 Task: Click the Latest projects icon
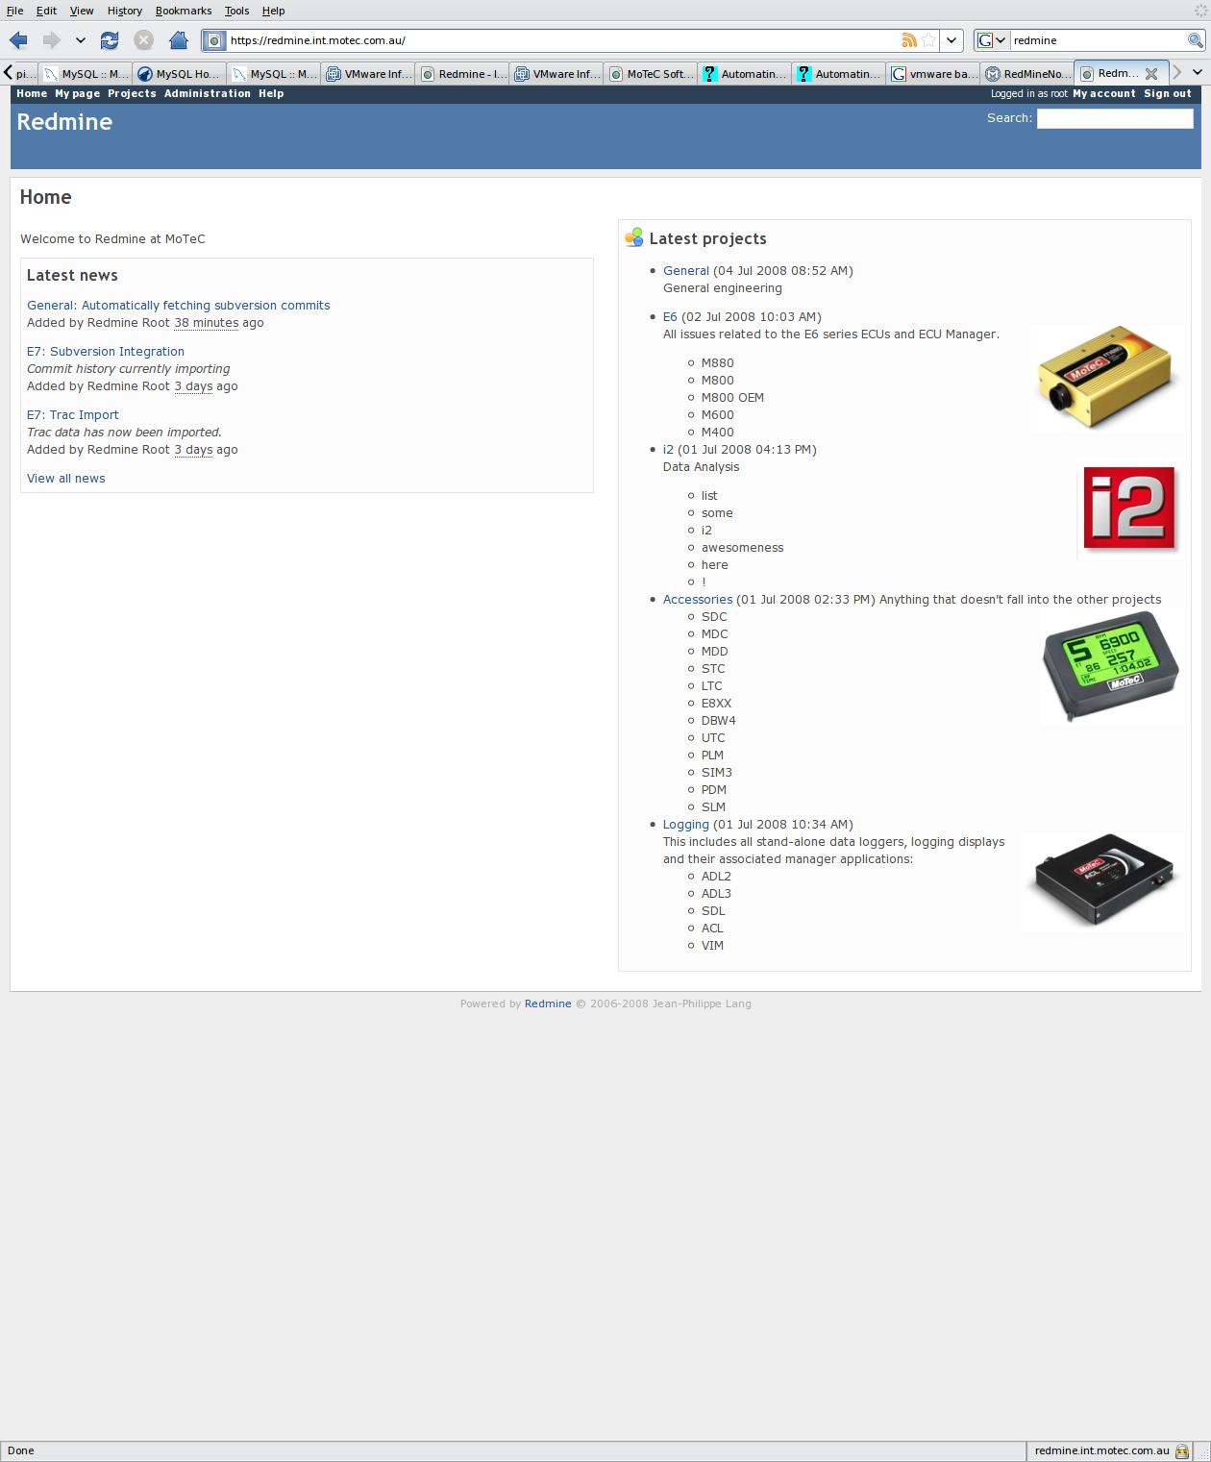633,237
